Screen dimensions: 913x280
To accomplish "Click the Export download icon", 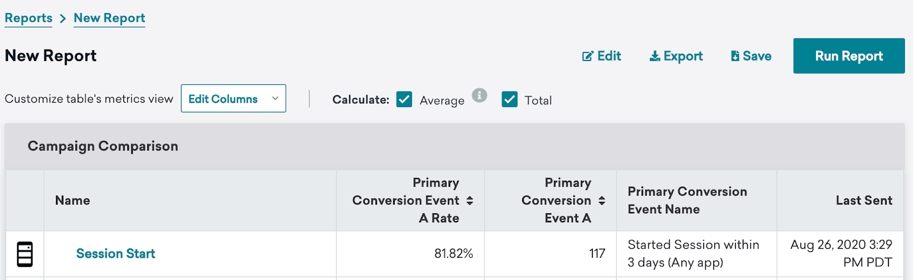I will (655, 56).
